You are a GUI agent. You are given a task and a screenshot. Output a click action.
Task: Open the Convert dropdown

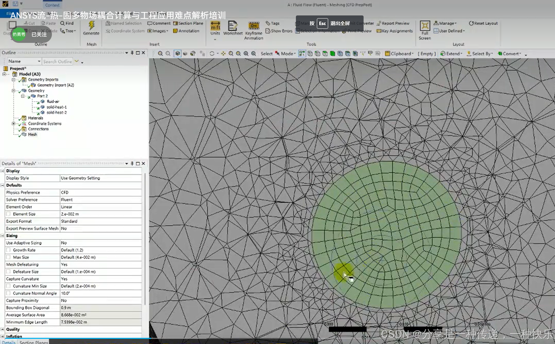509,54
